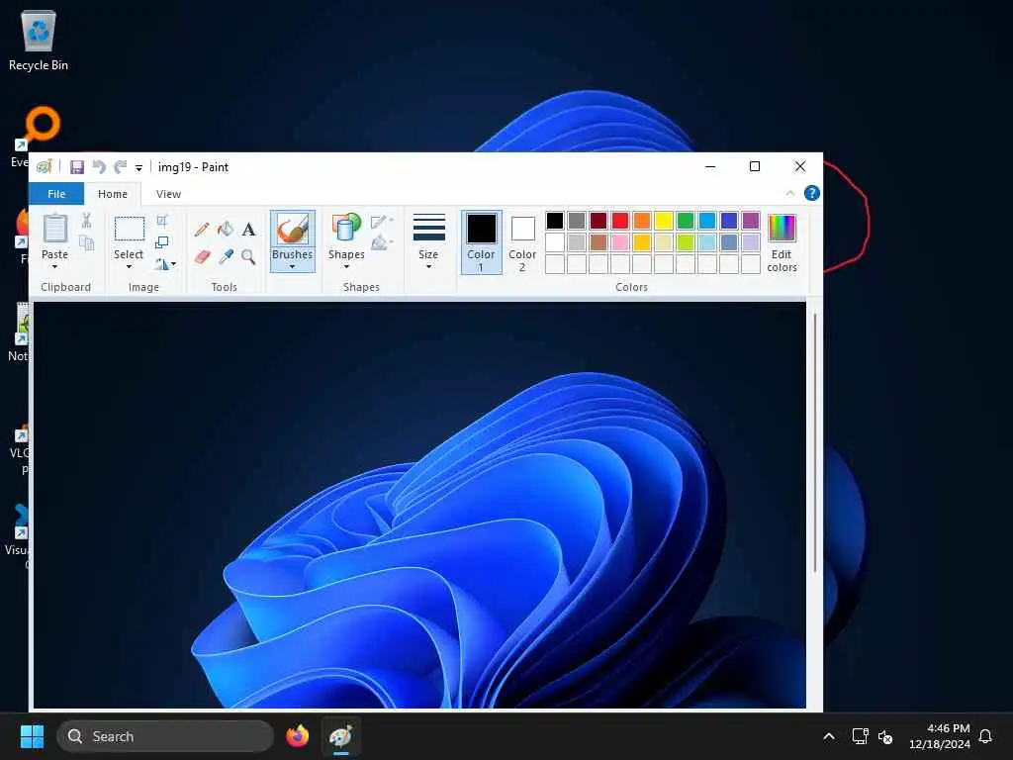Click the Size line thickness icon
1013x760 pixels.
(x=429, y=227)
